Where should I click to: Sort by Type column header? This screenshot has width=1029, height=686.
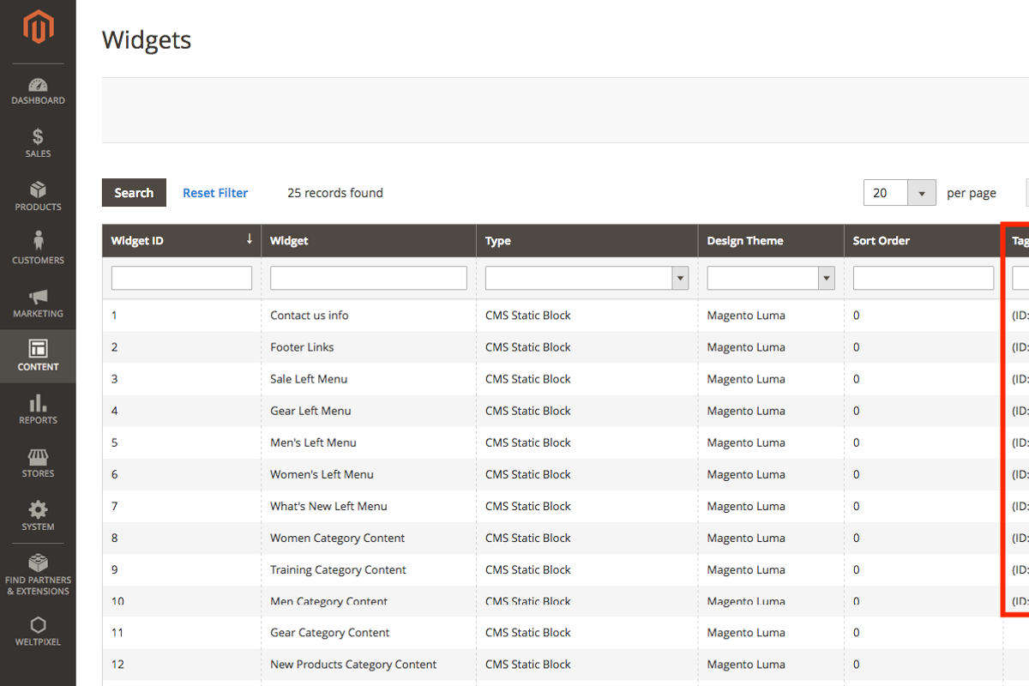tap(587, 241)
